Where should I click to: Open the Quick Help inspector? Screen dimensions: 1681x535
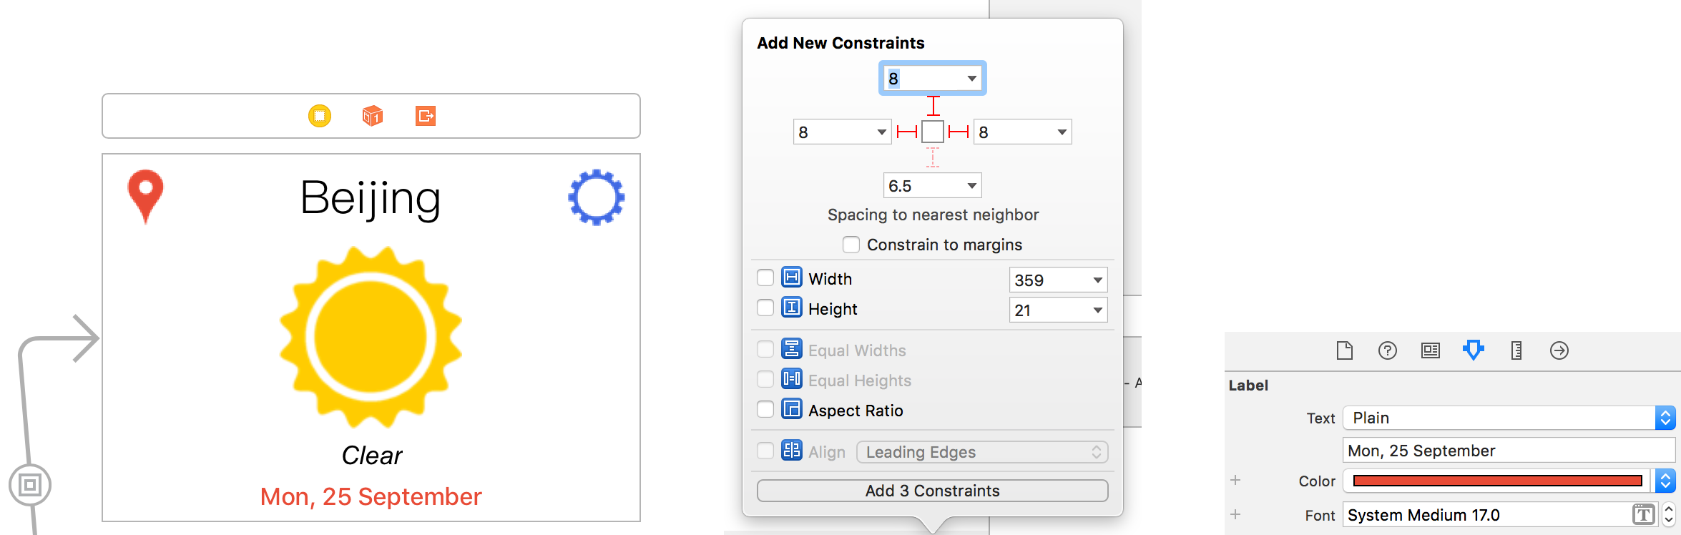click(1388, 350)
